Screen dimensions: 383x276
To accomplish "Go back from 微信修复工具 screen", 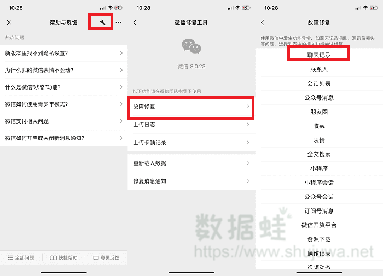I will coord(135,22).
